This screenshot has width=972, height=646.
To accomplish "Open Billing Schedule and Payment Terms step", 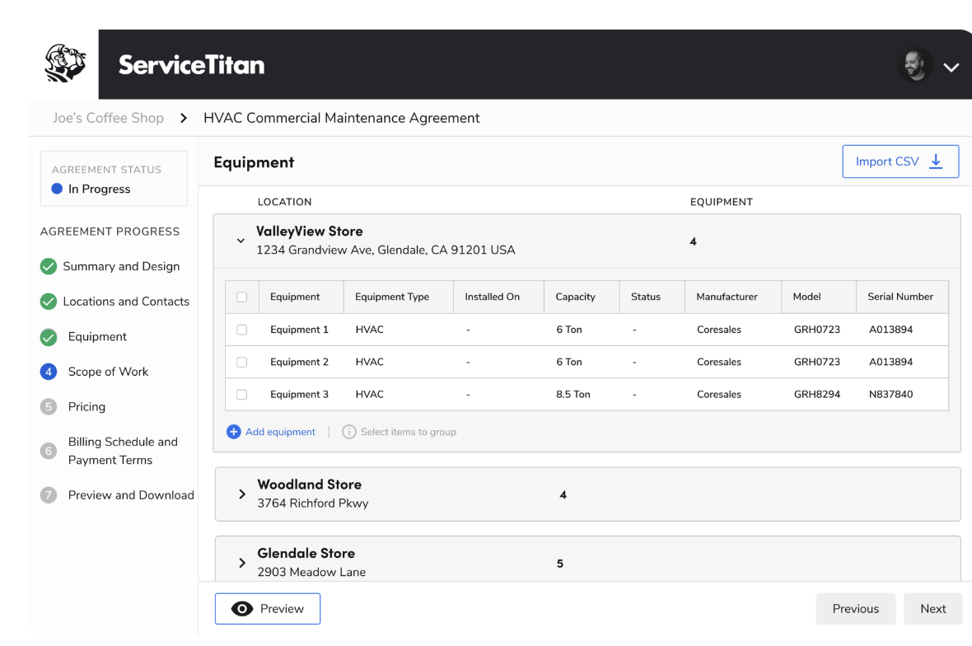I will pos(123,451).
